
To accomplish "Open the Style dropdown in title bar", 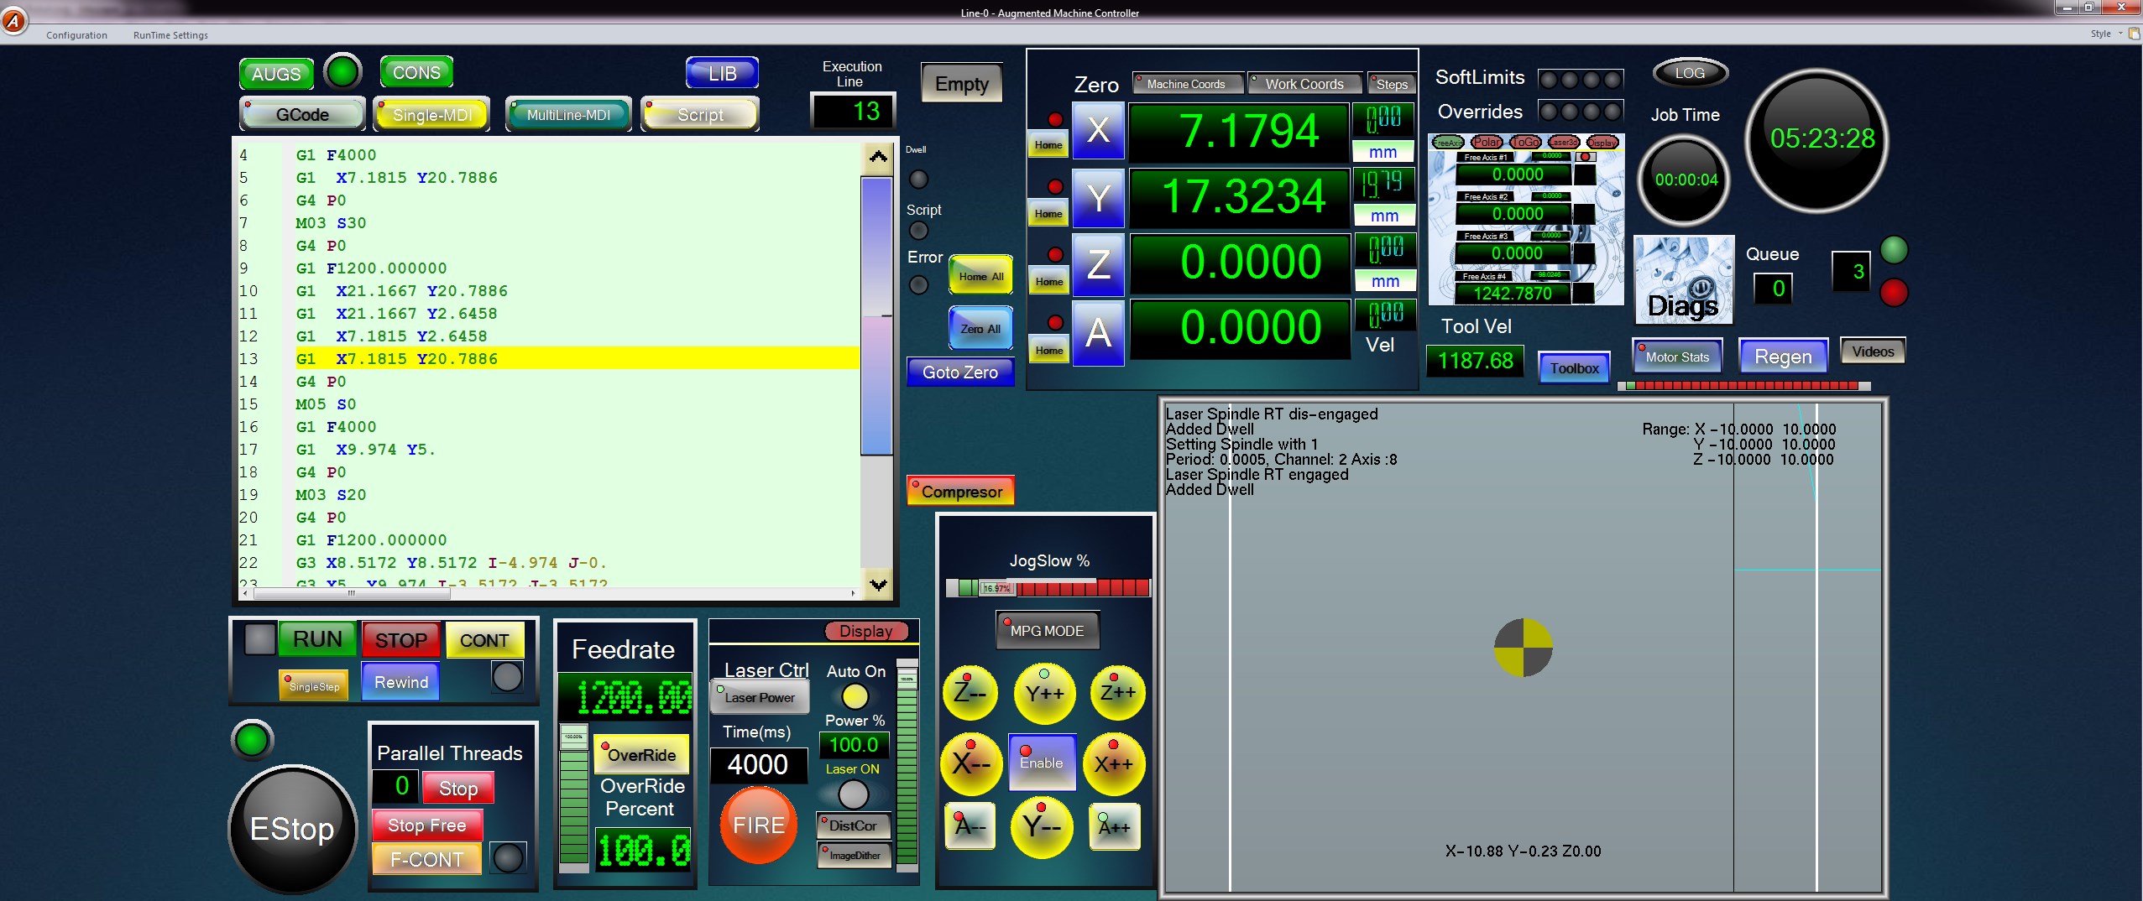I will pyautogui.click(x=2105, y=34).
